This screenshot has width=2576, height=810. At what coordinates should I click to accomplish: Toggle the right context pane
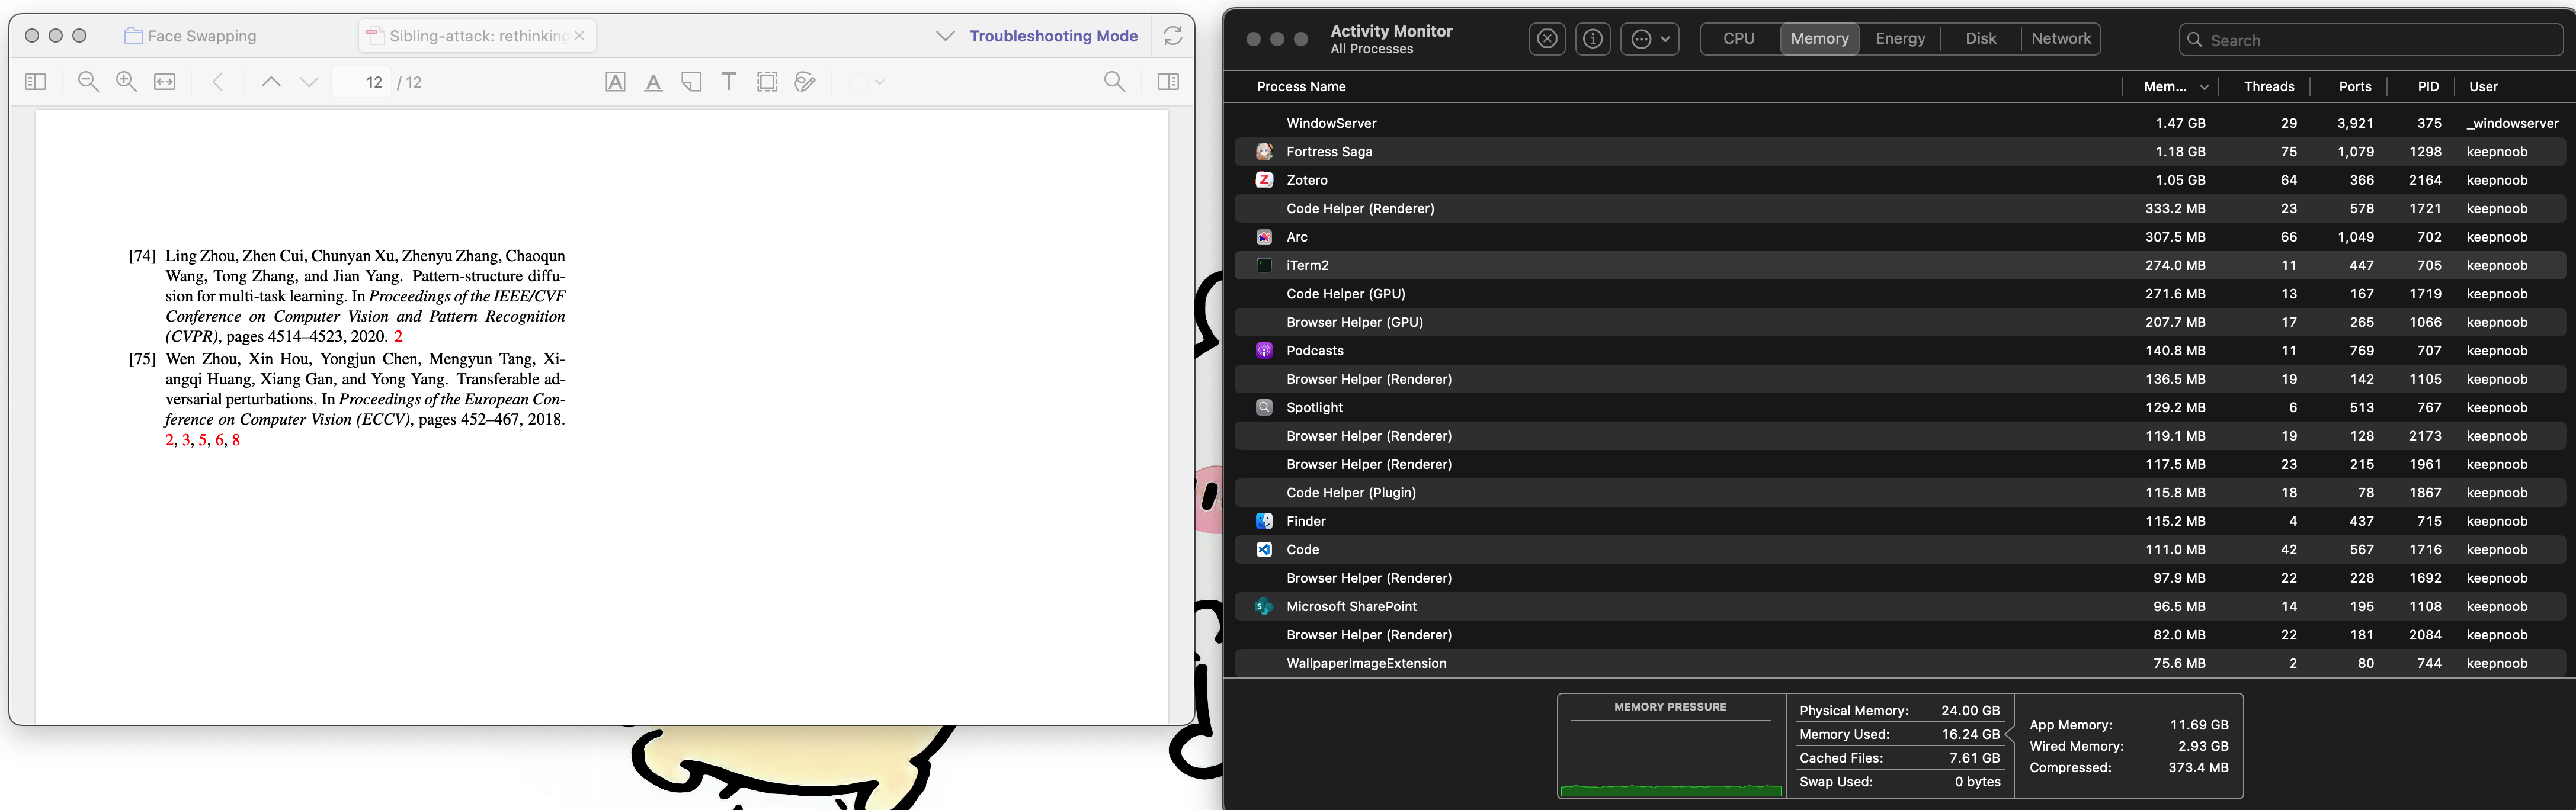1167,82
